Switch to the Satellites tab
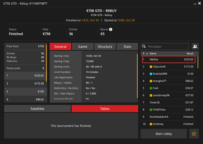Image resolution: width=203 pixels, height=144 pixels. pyautogui.click(x=37, y=109)
